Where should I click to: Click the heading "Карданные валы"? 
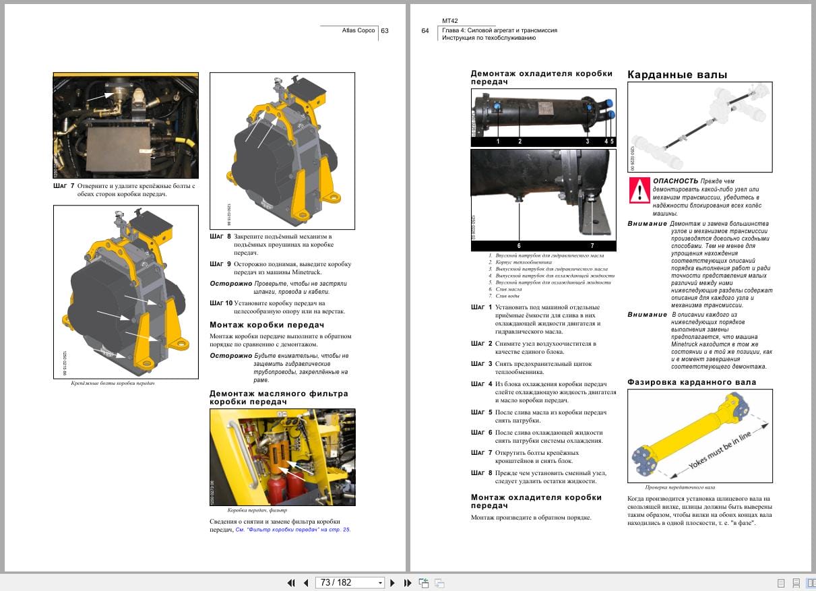[677, 75]
